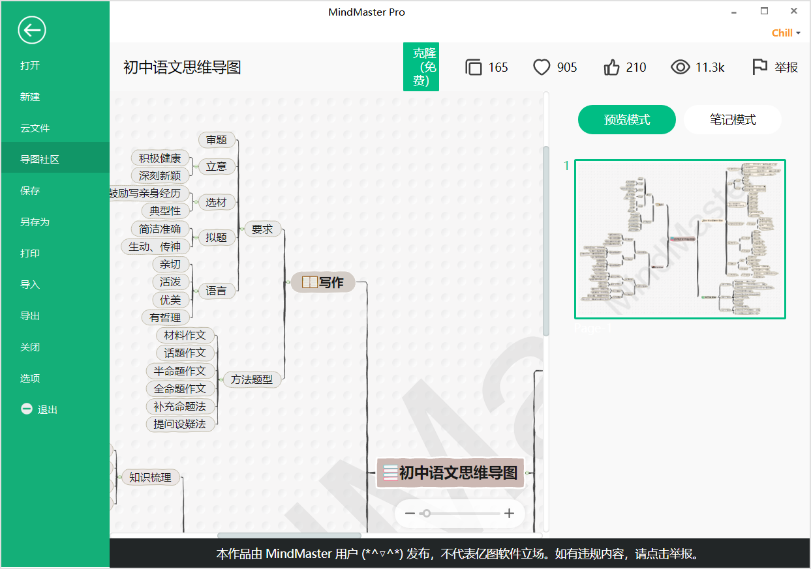
Task: Select the 方法题型 node label
Action: (252, 379)
